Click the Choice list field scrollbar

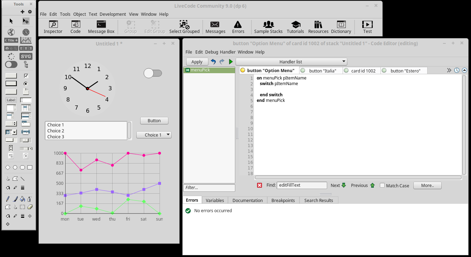click(x=129, y=130)
